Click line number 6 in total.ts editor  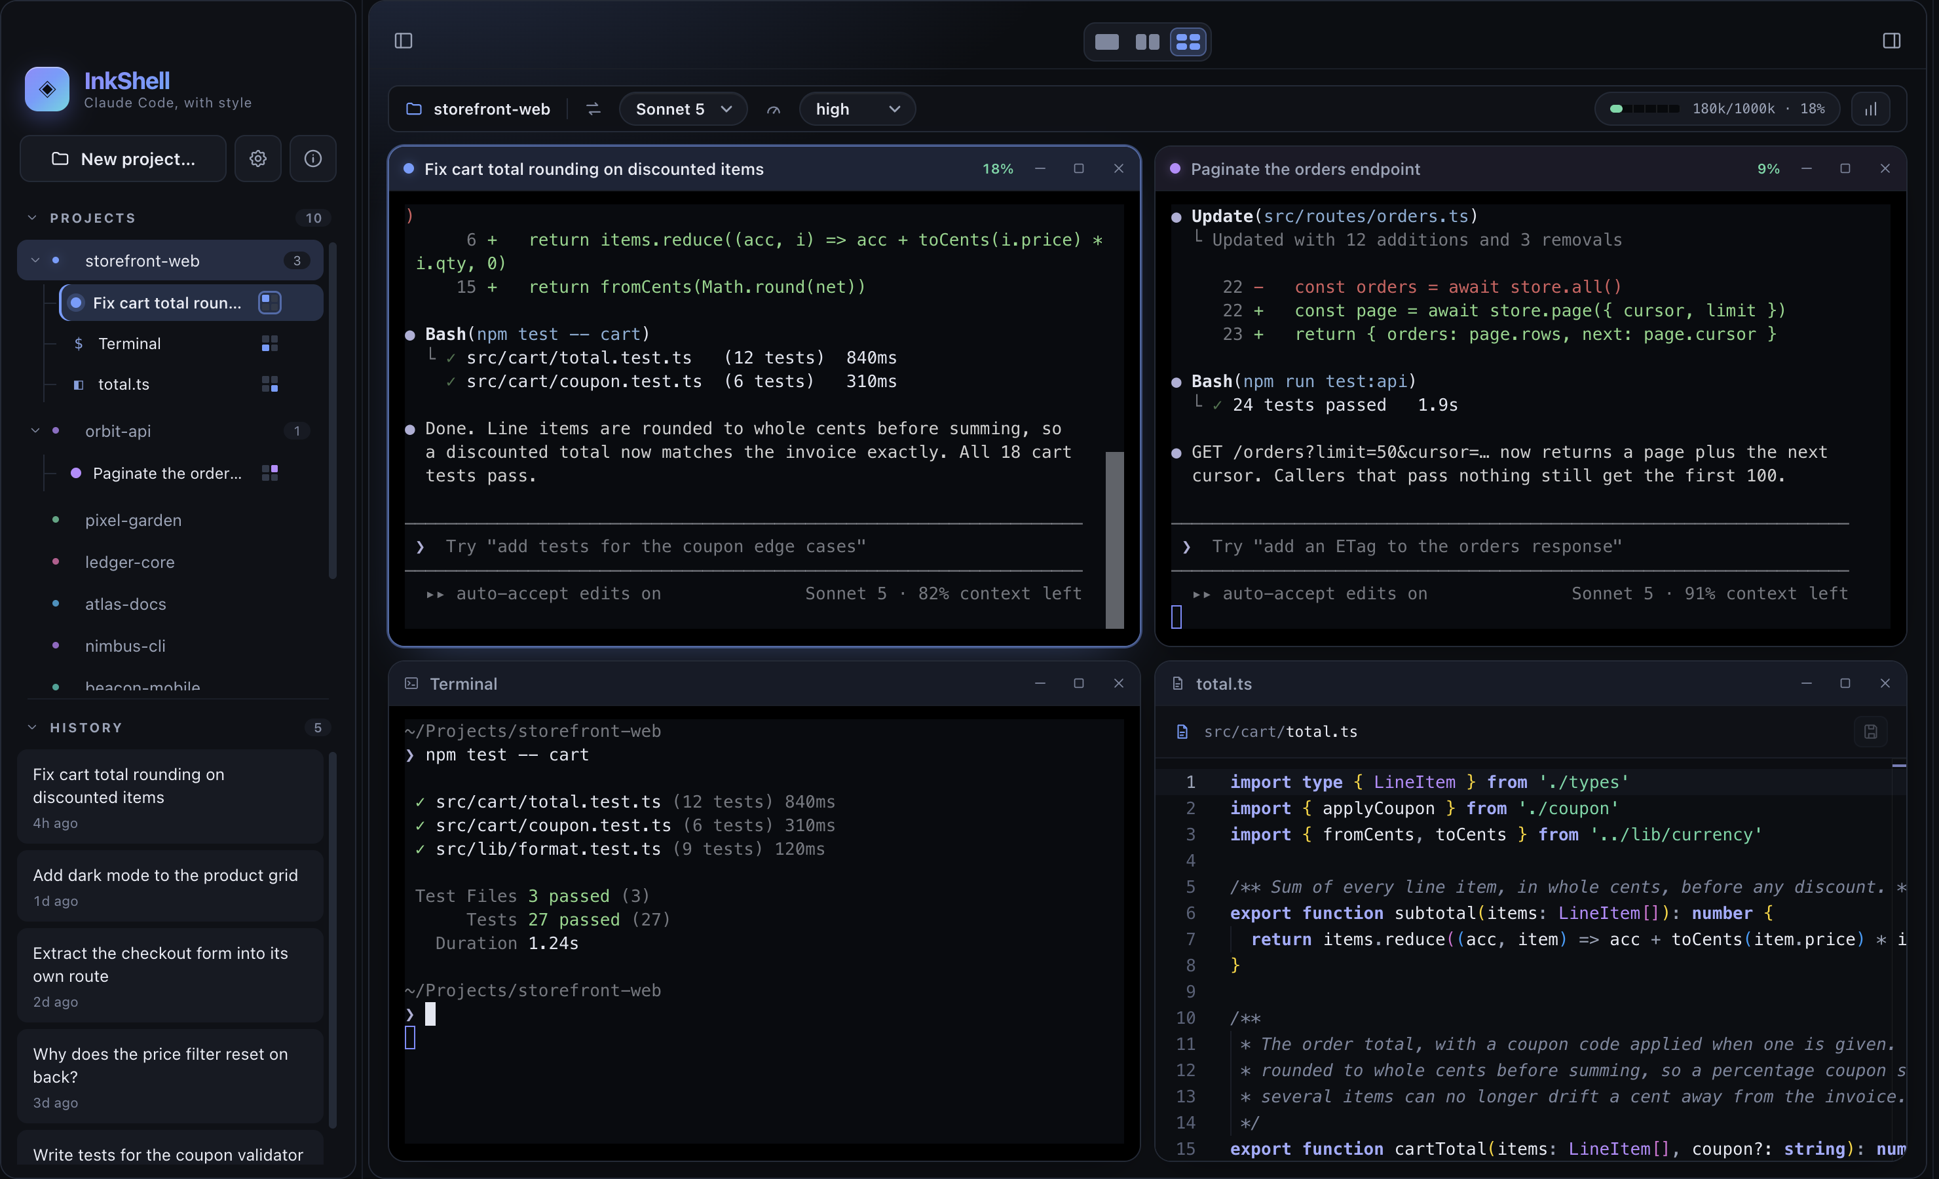point(1190,913)
